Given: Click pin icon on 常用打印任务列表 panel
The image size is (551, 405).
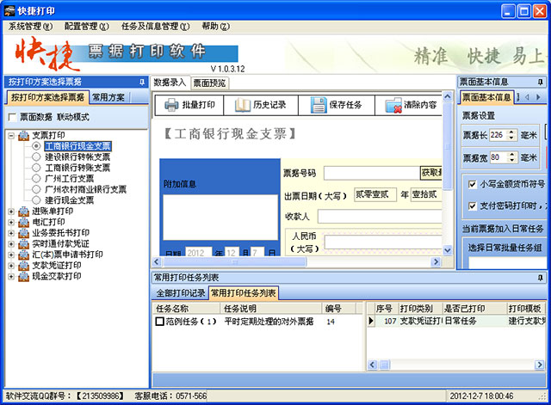Looking at the screenshot, I should 540,278.
